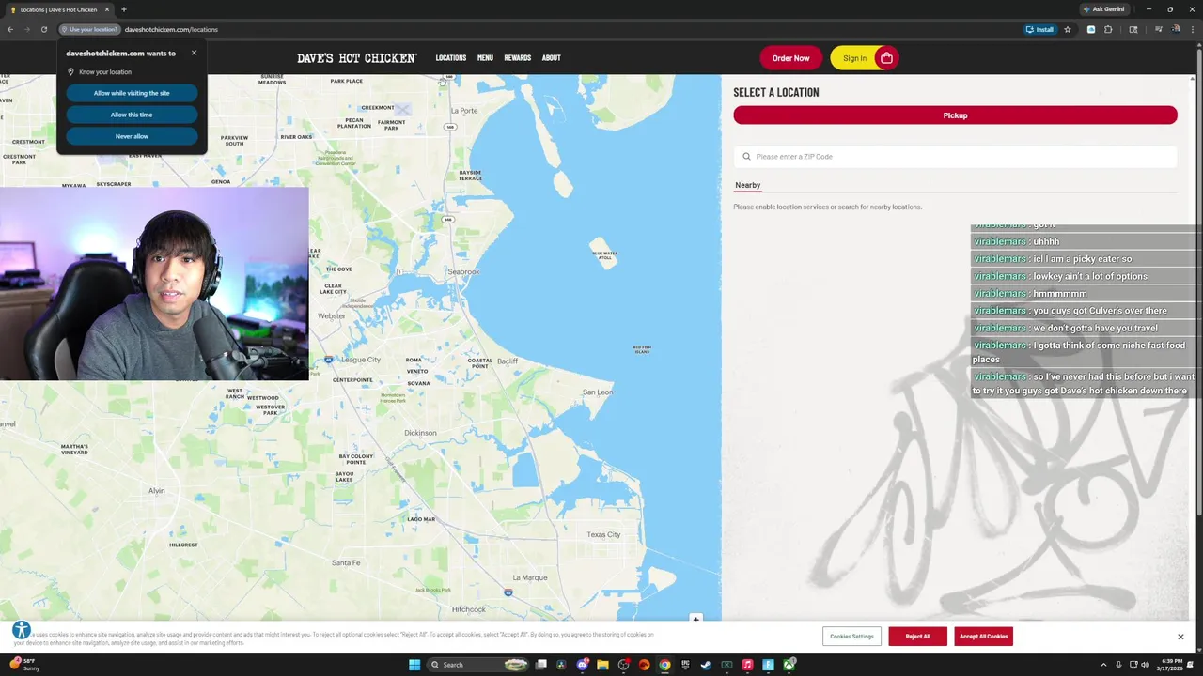Click the address bar URL
The height and width of the screenshot is (676, 1203).
pyautogui.click(x=171, y=29)
